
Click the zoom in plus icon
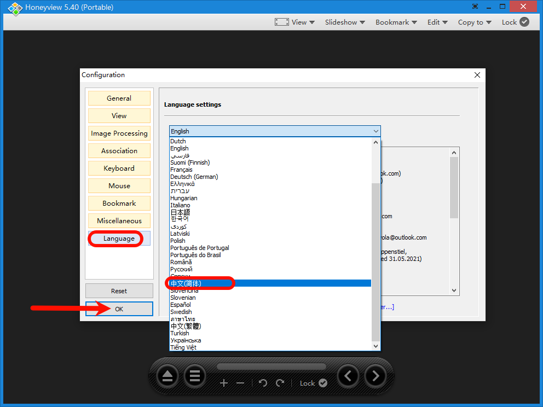coord(224,383)
